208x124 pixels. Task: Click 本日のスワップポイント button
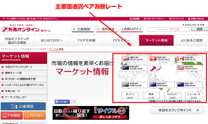(x=177, y=110)
